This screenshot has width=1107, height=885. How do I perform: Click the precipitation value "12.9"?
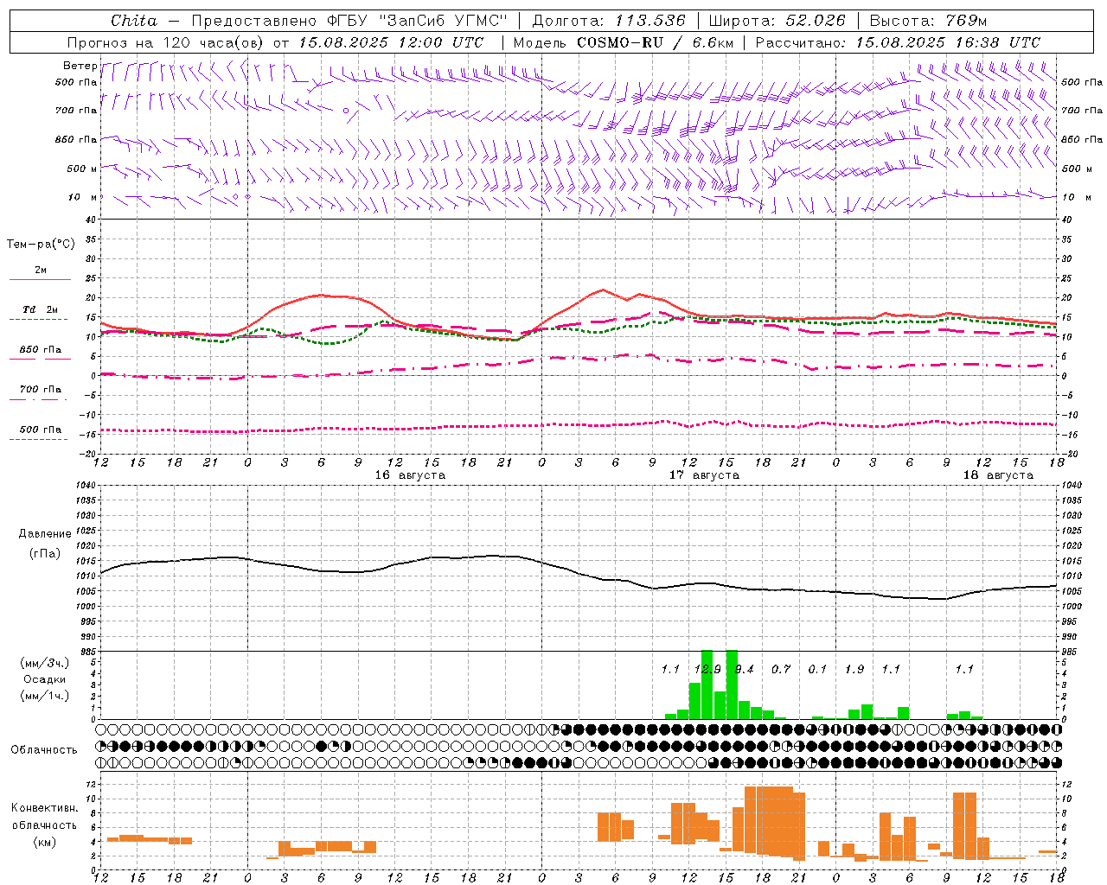tap(707, 669)
